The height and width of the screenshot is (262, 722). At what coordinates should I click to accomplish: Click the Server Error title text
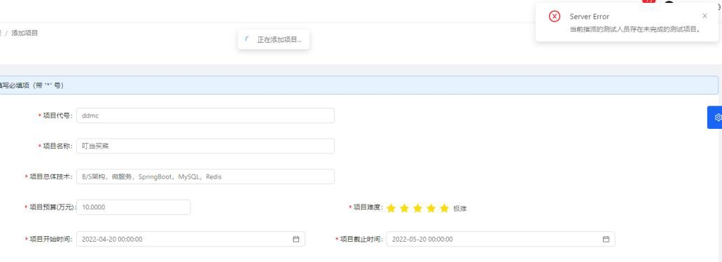[590, 17]
